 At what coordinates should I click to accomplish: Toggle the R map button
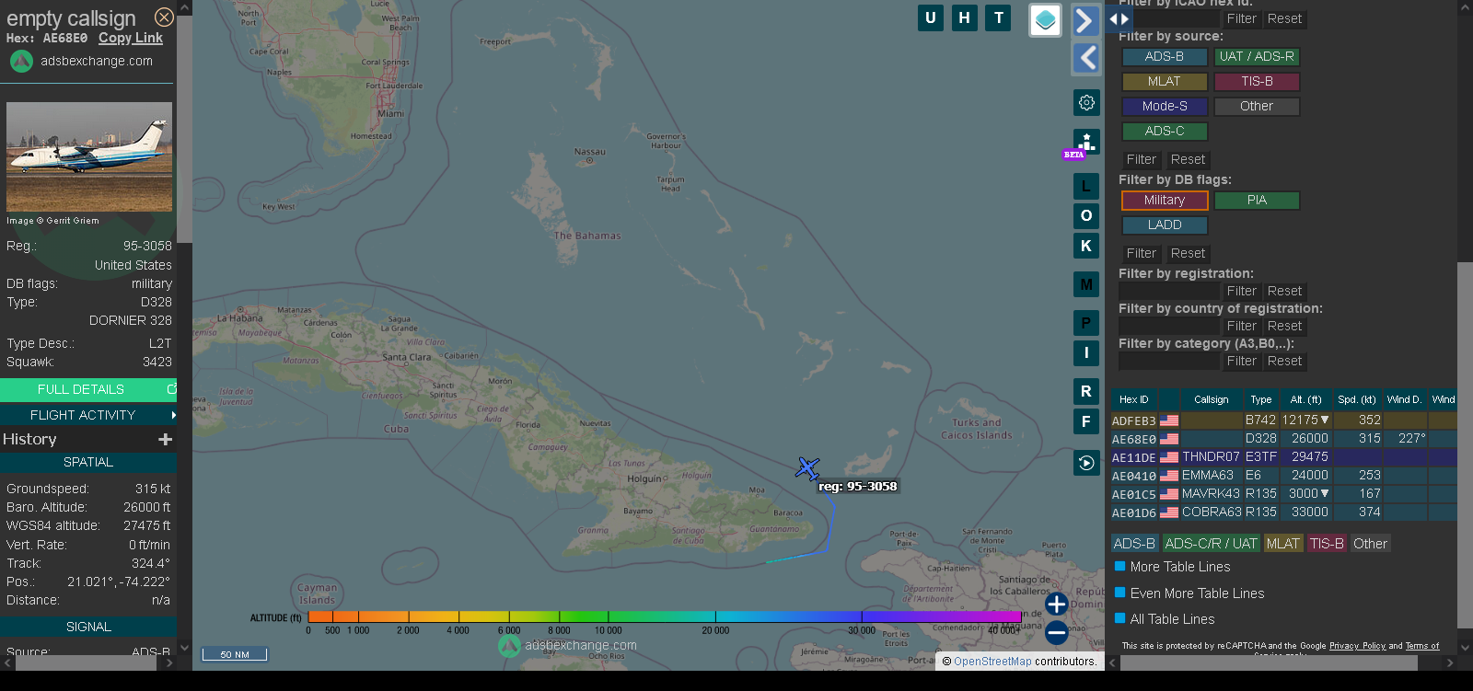(1086, 391)
